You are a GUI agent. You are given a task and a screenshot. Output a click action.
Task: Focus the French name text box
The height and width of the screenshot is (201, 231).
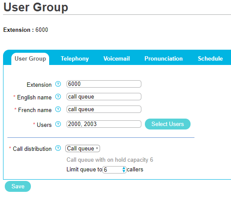point(104,109)
